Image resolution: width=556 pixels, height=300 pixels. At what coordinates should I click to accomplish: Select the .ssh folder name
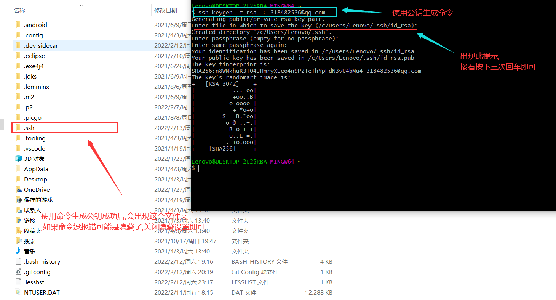coord(29,128)
